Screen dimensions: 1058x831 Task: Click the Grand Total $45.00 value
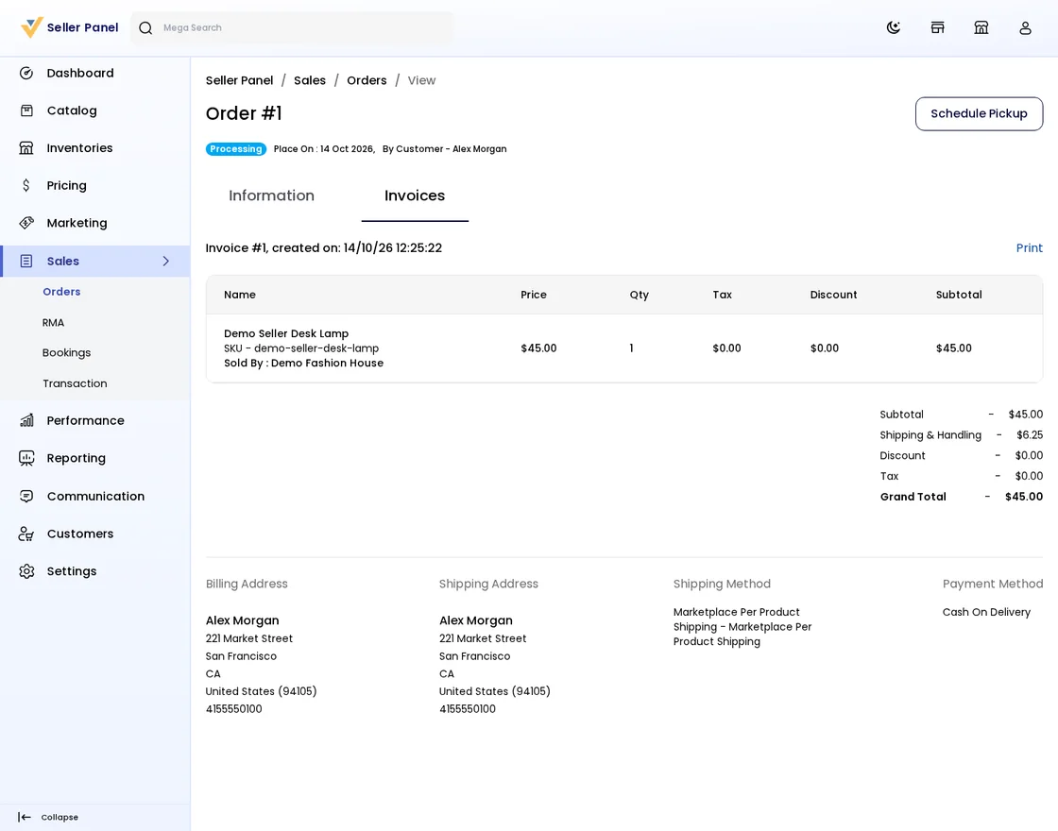[x=1024, y=497]
